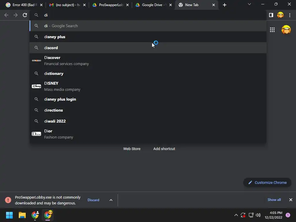Click the search icon in address bar
296x222 pixels.
pos(36,15)
